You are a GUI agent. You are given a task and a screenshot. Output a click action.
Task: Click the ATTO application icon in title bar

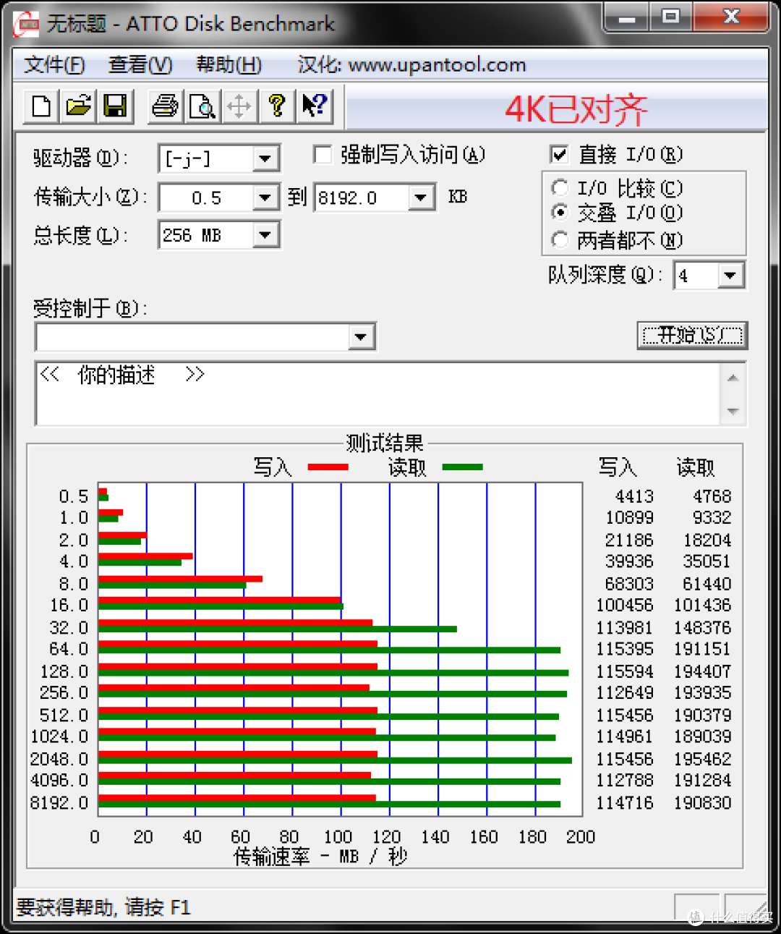tap(27, 24)
